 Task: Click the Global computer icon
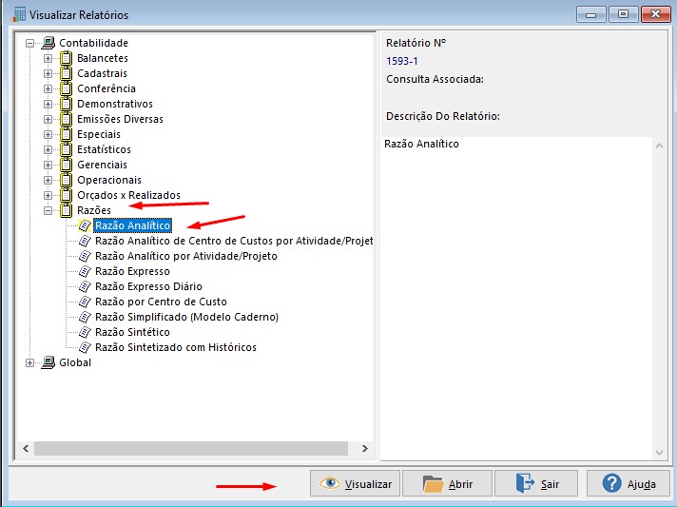pos(48,362)
